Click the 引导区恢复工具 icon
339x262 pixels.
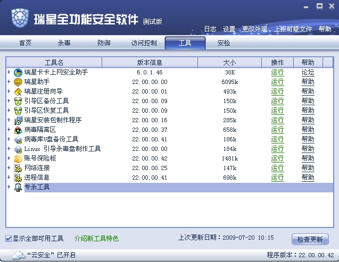click(x=18, y=111)
